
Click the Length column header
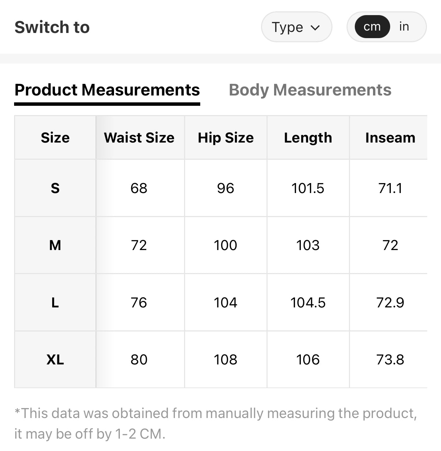pyautogui.click(x=308, y=137)
